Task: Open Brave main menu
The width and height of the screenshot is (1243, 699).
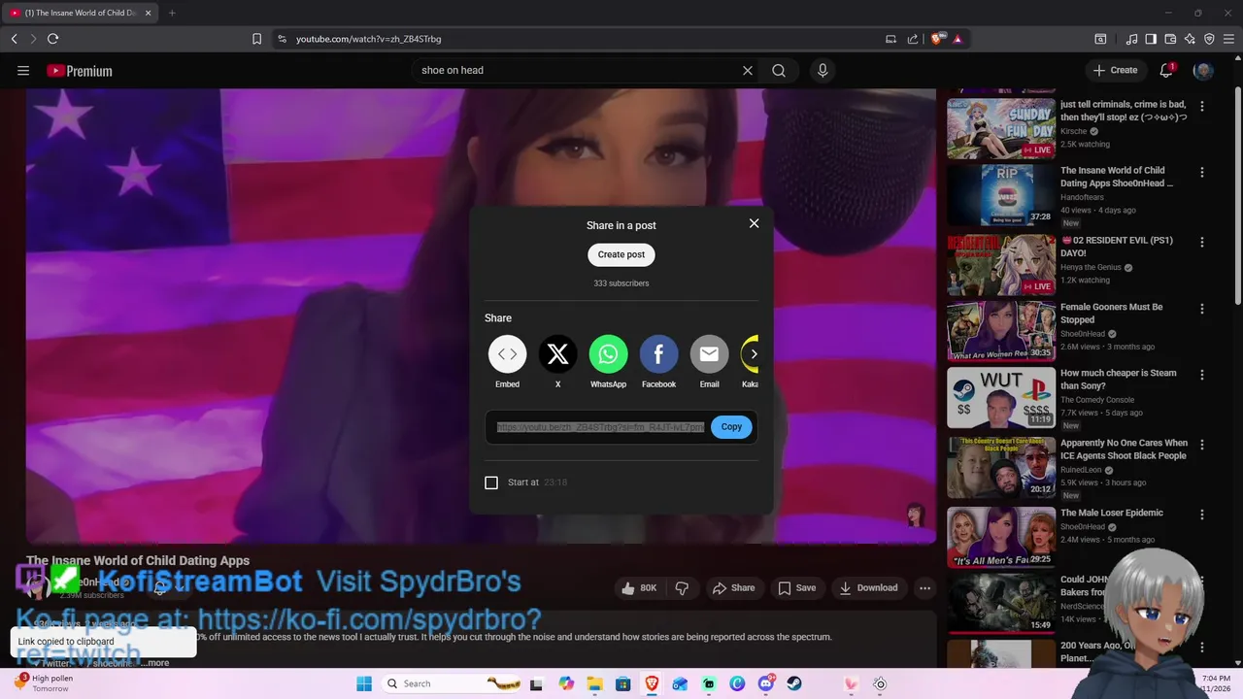Action: coord(1229,39)
